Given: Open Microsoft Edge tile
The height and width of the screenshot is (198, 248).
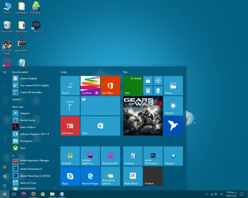Looking at the screenshot, I should point(90,176).
